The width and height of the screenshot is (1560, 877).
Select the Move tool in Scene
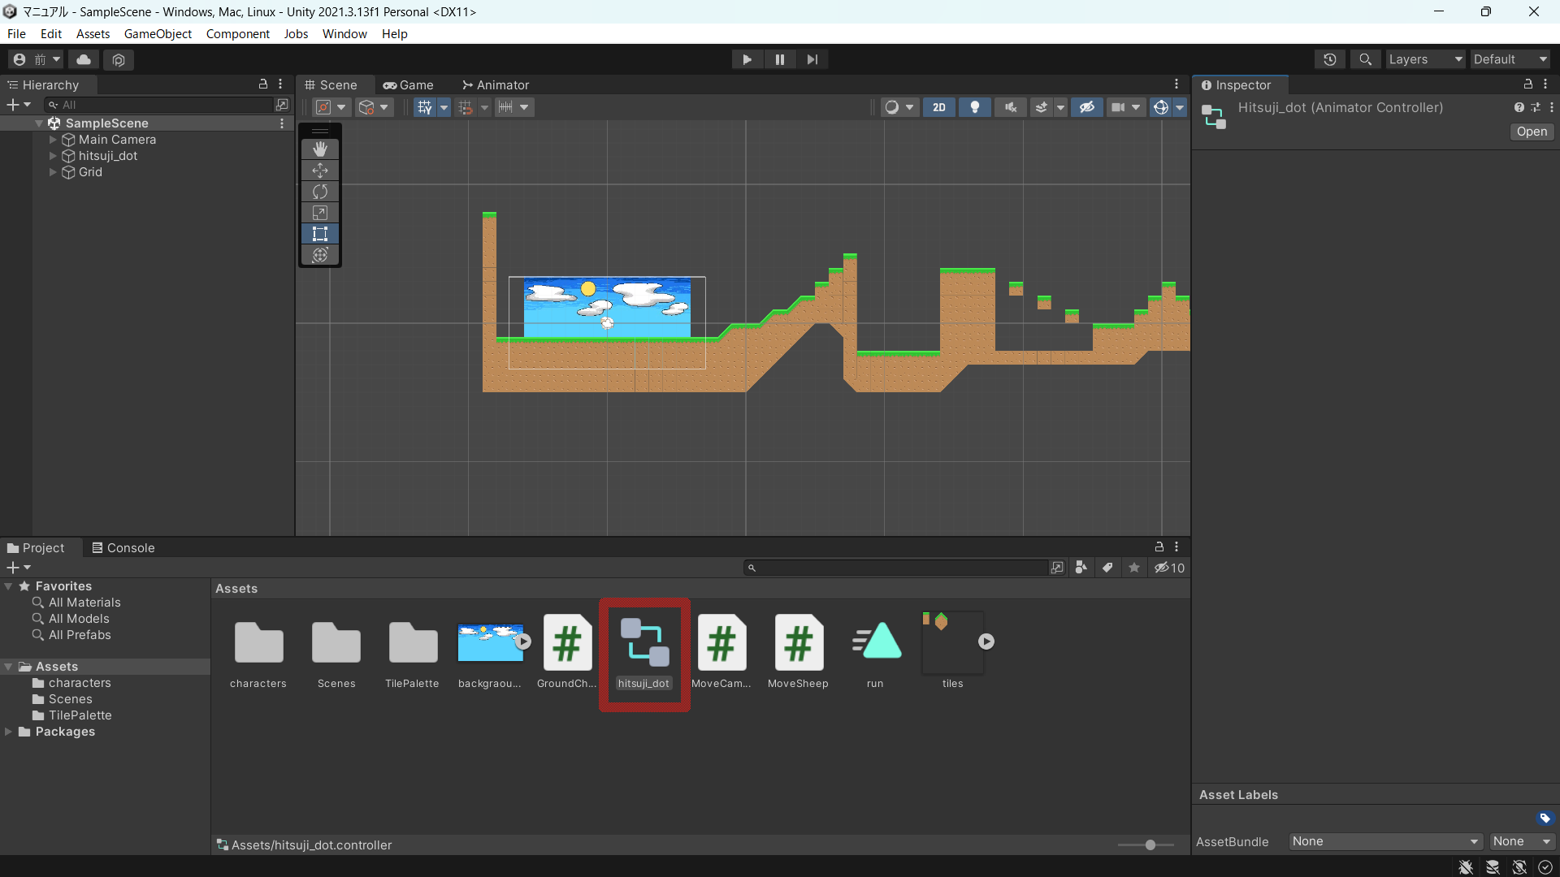pyautogui.click(x=320, y=171)
